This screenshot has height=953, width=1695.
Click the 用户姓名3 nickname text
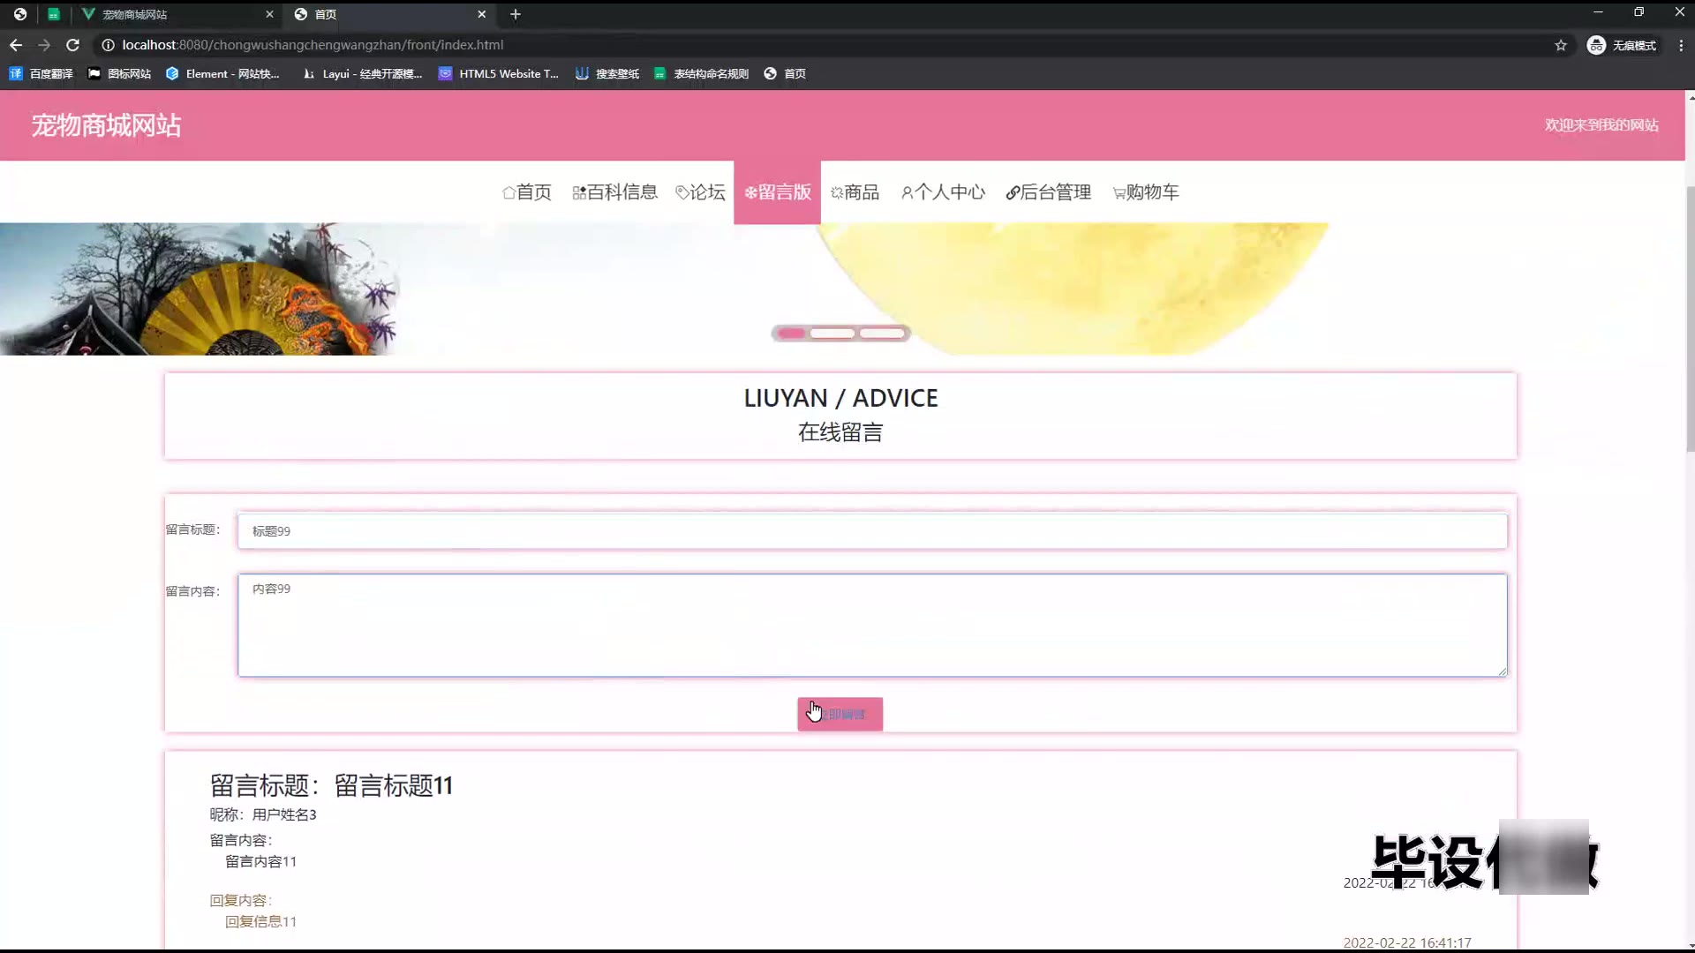pyautogui.click(x=284, y=814)
